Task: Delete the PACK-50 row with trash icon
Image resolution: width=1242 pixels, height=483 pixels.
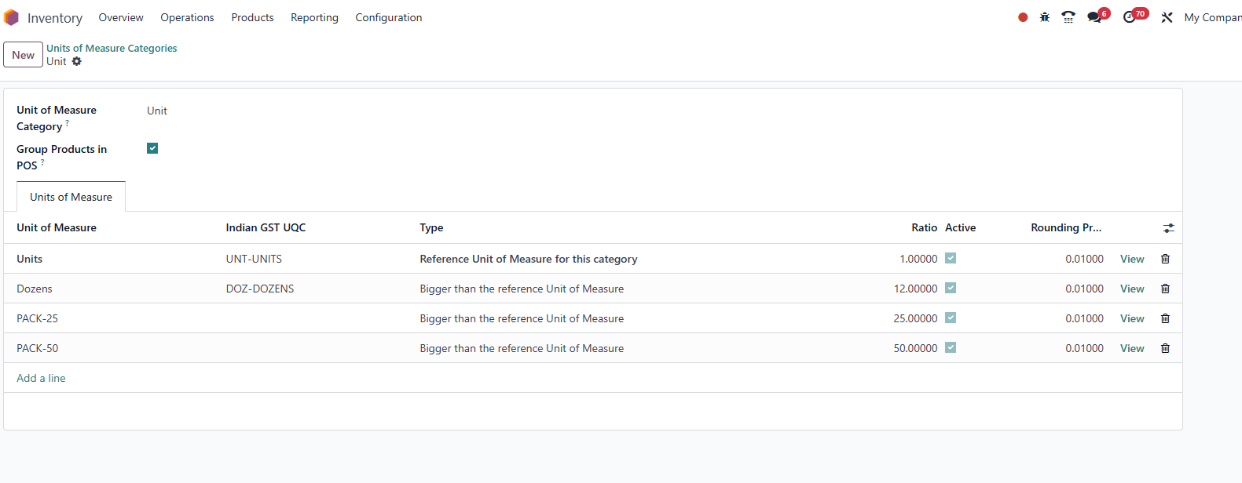Action: [1165, 348]
